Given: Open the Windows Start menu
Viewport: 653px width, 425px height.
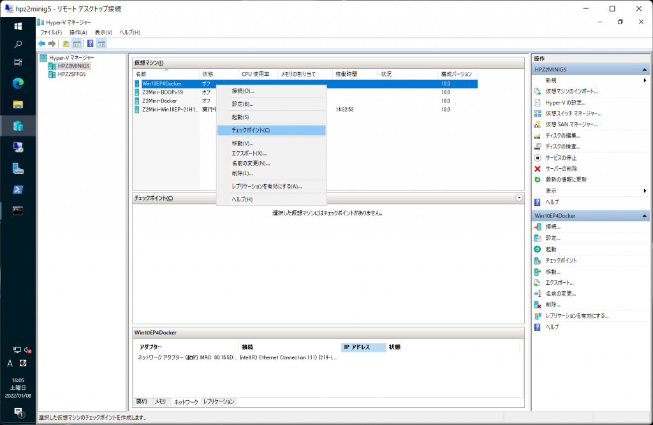Looking at the screenshot, I should pos(18,27).
